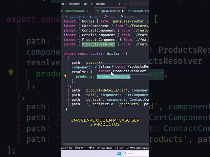
Task: Click the 'resolve:' property key
Action: (80, 72)
